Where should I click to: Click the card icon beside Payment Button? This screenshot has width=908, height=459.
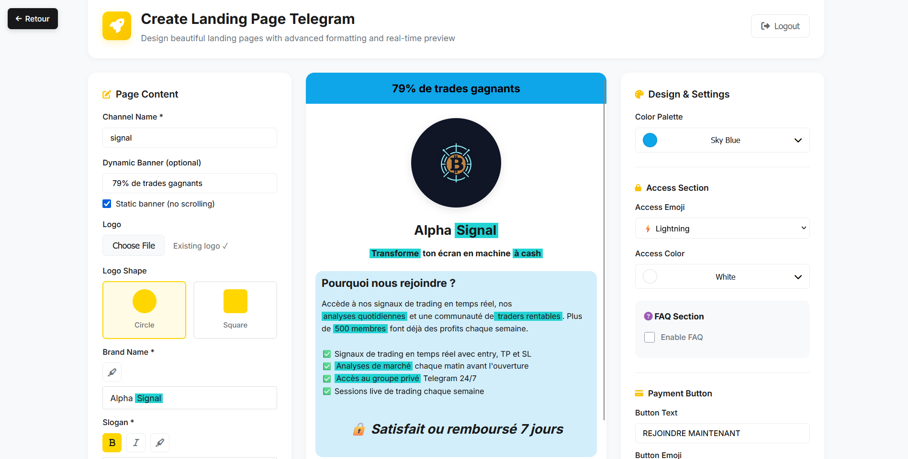pos(639,393)
